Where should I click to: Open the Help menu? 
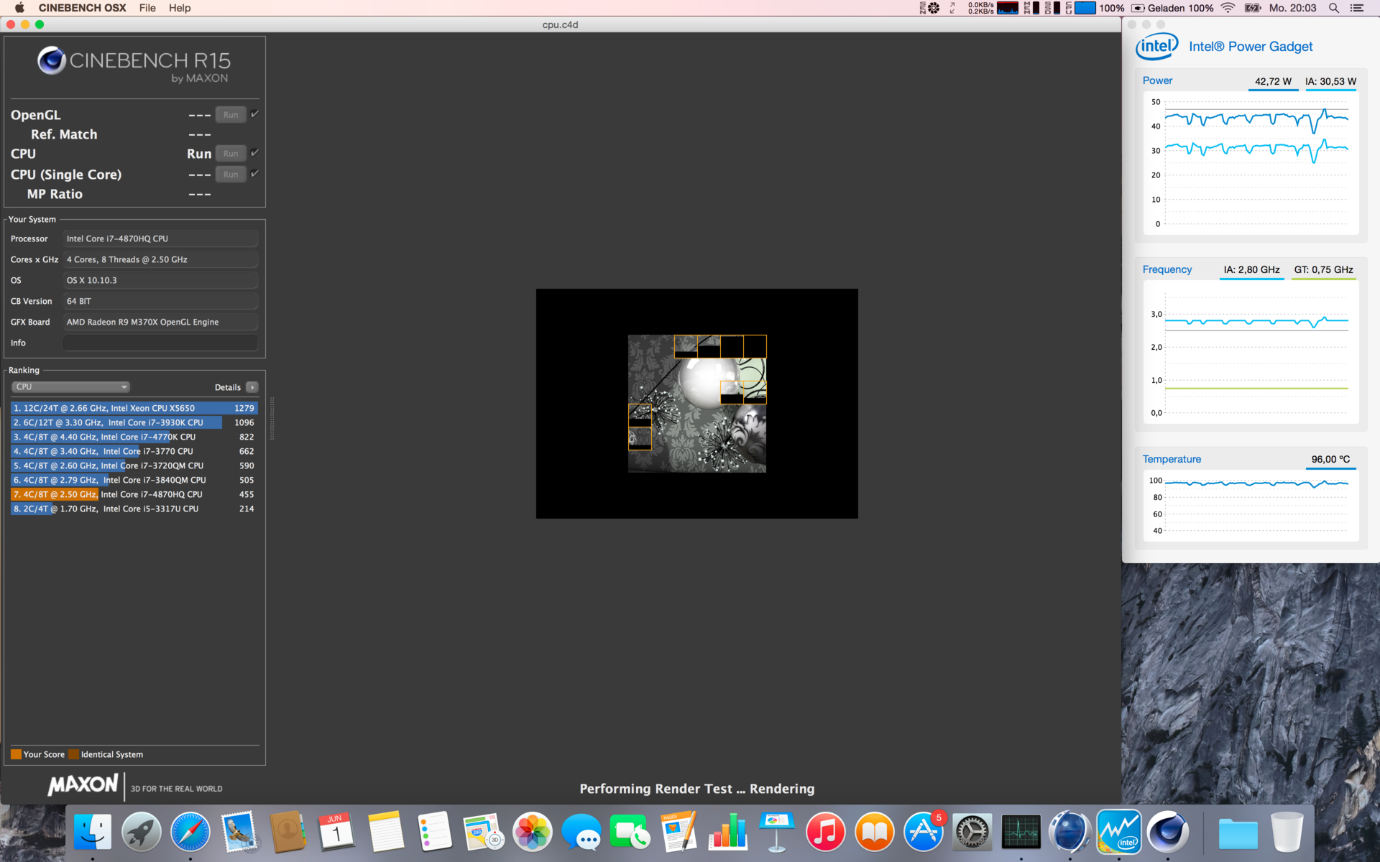point(180,8)
